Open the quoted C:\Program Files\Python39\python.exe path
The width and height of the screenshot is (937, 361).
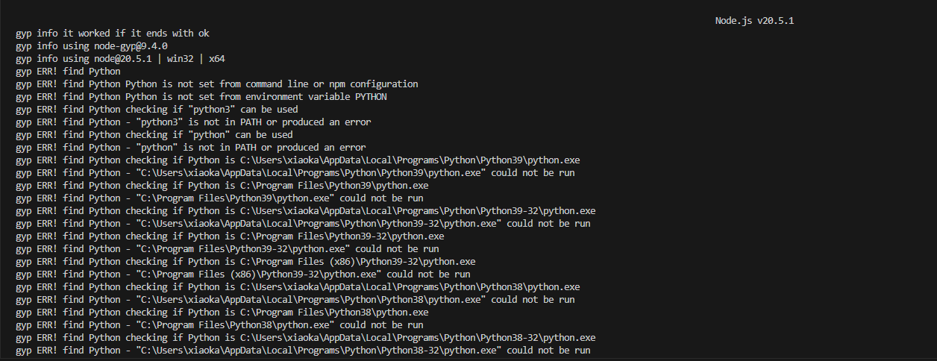coord(235,198)
